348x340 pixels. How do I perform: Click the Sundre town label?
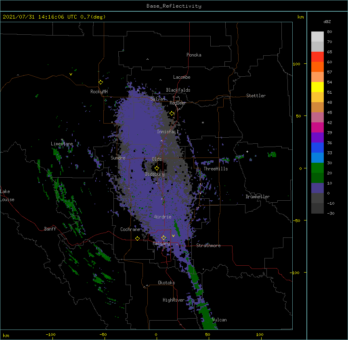click(x=118, y=158)
